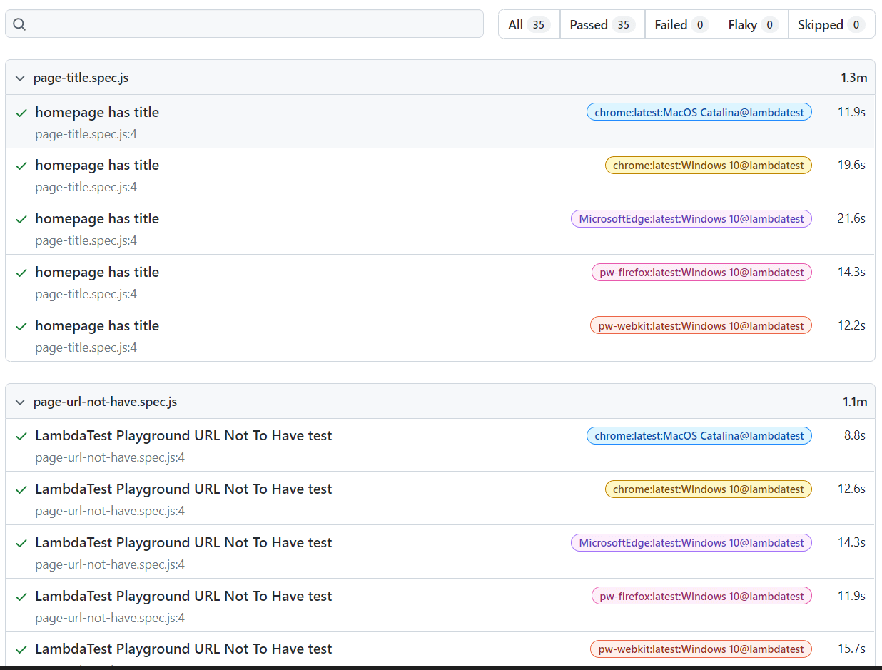Show All 35 test results
Image resolution: width=882 pixels, height=670 pixels.
click(x=528, y=24)
